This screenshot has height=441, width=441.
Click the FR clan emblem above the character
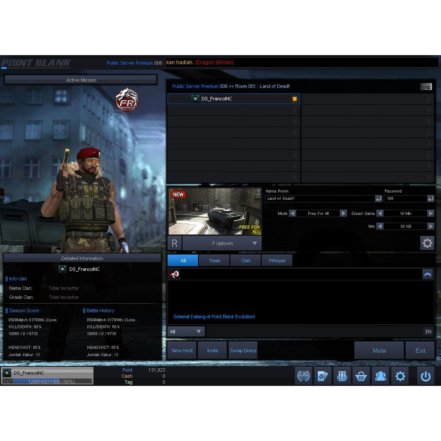pos(127,99)
